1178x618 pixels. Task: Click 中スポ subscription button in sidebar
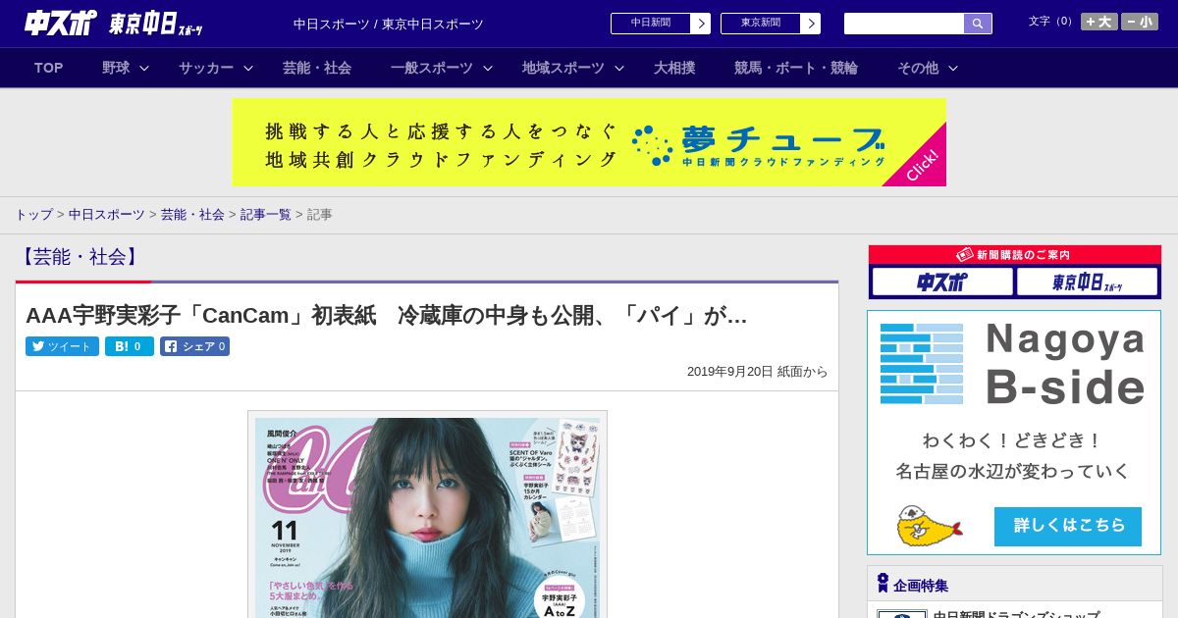click(942, 283)
